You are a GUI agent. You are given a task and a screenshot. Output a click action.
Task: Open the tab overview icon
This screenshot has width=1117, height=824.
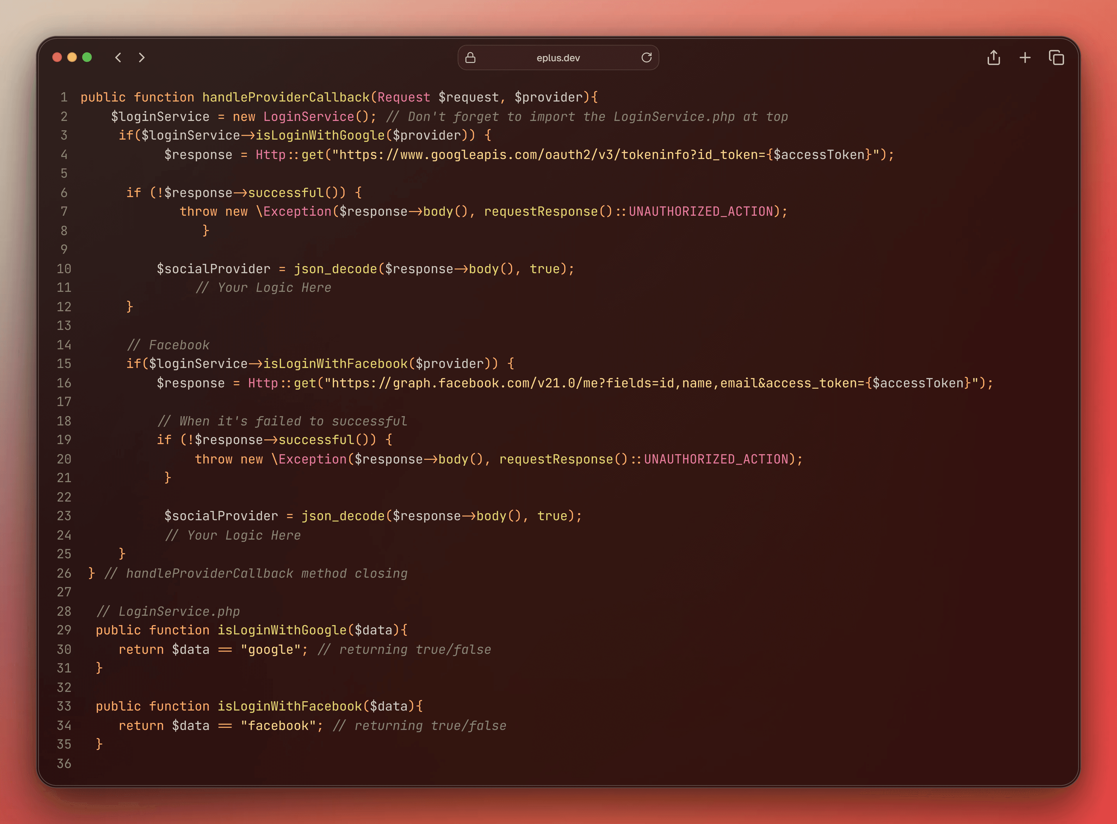click(1056, 58)
